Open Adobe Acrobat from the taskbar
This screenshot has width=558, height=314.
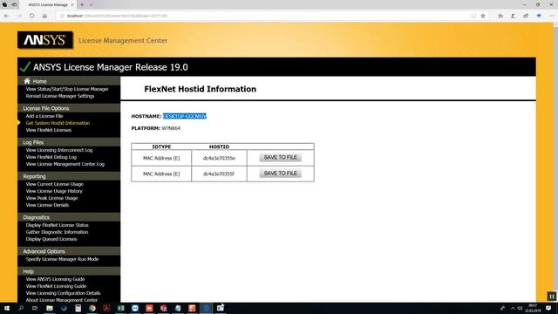106,308
